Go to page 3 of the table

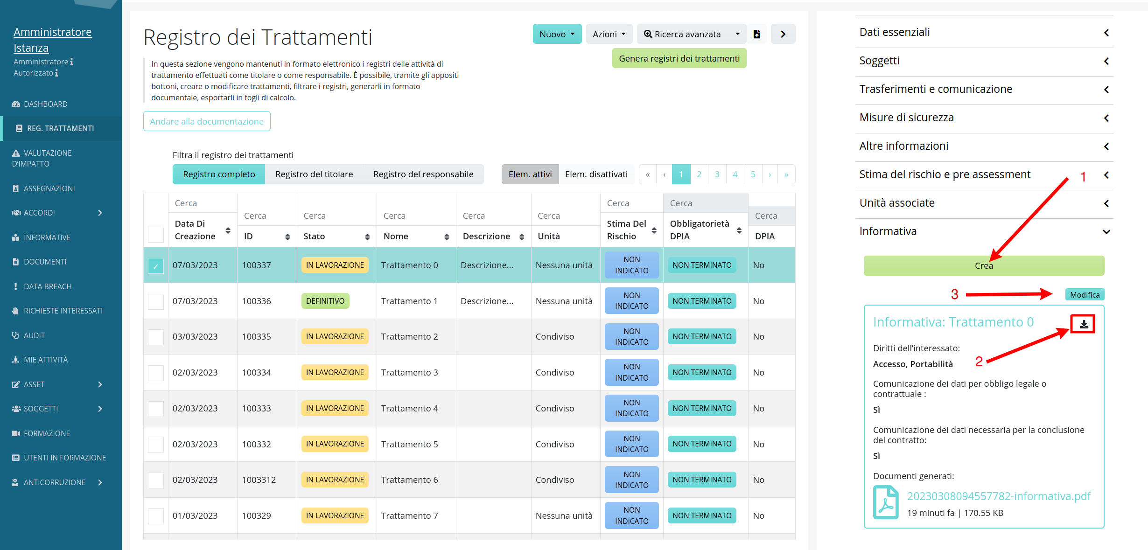(717, 174)
